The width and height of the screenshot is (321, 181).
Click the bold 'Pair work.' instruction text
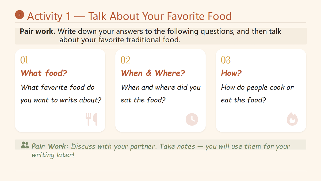point(38,31)
